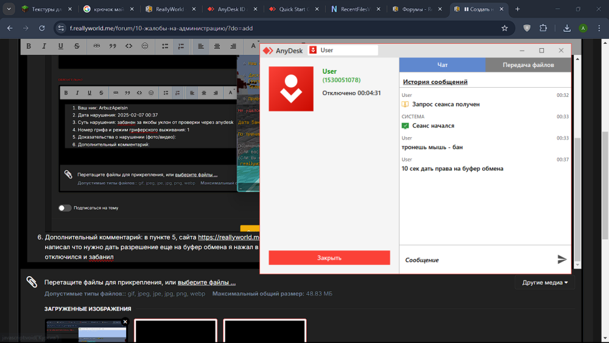Open a new browser tab with plus button
The height and width of the screenshot is (343, 609).
[517, 9]
